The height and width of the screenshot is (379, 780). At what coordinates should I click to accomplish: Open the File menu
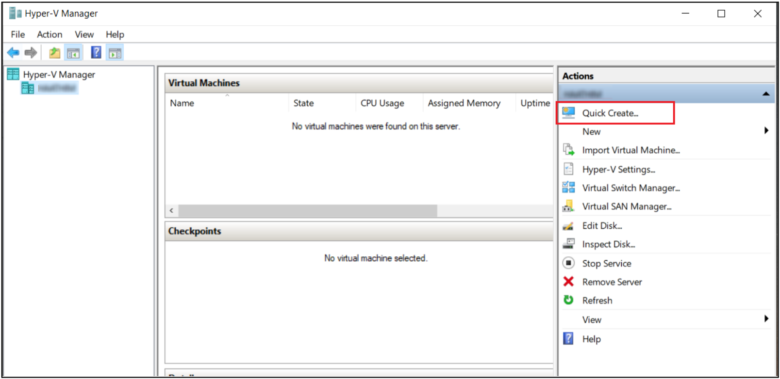coord(18,34)
